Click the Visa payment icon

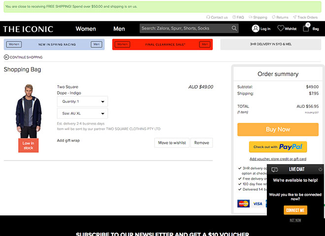(258, 203)
